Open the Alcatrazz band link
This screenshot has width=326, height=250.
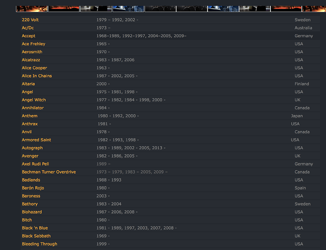click(x=31, y=60)
